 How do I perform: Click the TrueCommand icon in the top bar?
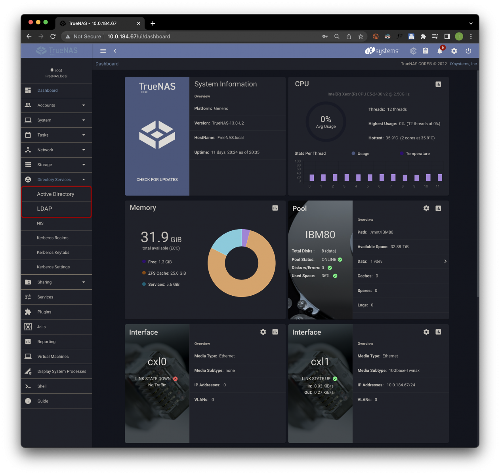click(413, 51)
